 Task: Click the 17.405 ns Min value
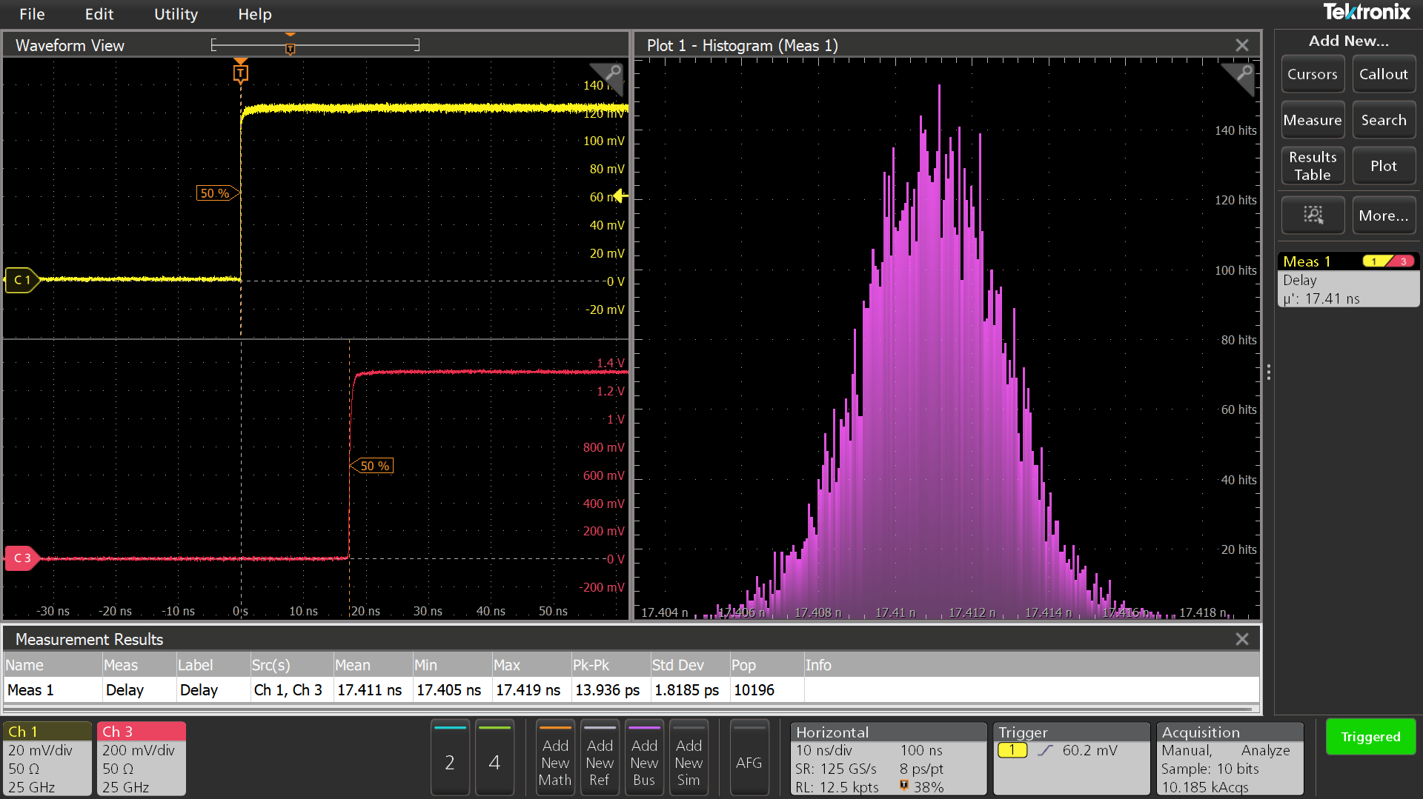pos(448,690)
